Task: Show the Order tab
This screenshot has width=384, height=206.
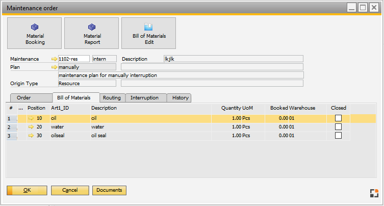Action: (x=24, y=97)
